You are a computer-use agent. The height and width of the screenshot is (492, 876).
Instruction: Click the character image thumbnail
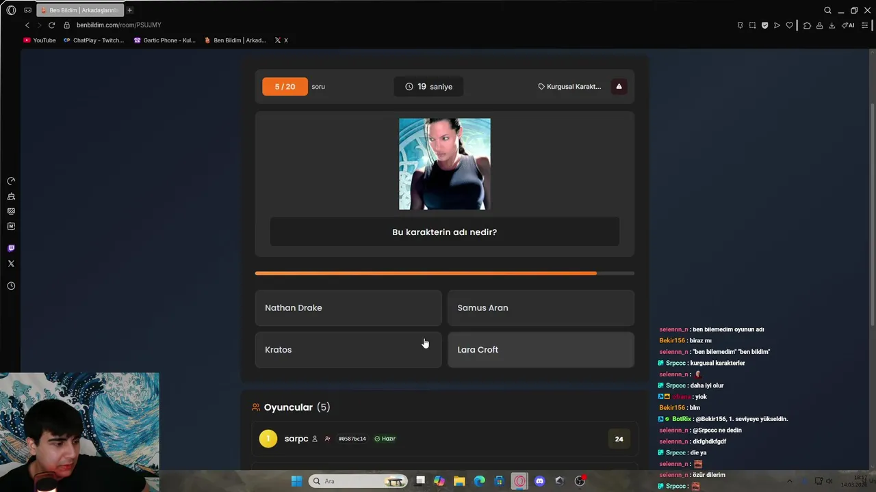[x=445, y=164]
